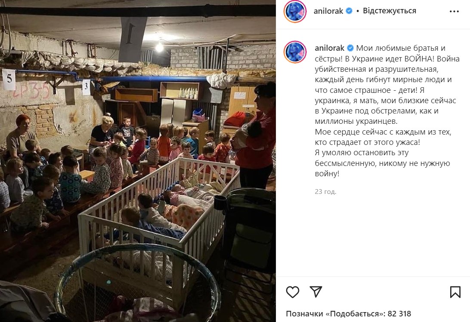The width and height of the screenshot is (470, 322).
Task: Share the post via paper plane icon
Action: point(315,291)
